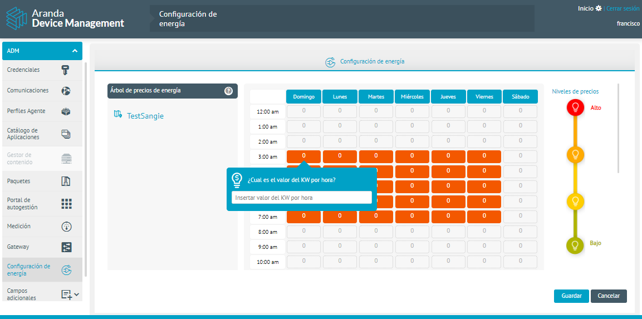The image size is (642, 319).
Task: Click highlighted Miércoles 3:00 am cell
Action: coord(412,156)
